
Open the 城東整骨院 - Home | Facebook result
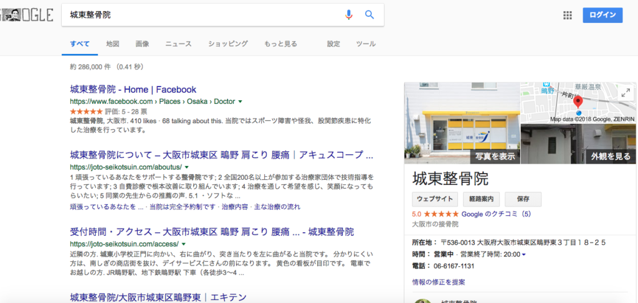point(133,90)
